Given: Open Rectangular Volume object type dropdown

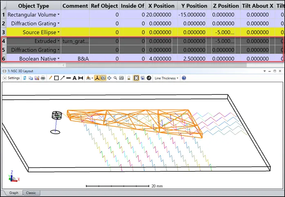Looking at the screenshot, I should pos(58,14).
